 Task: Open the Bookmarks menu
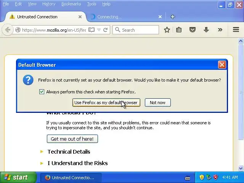point(71,4)
